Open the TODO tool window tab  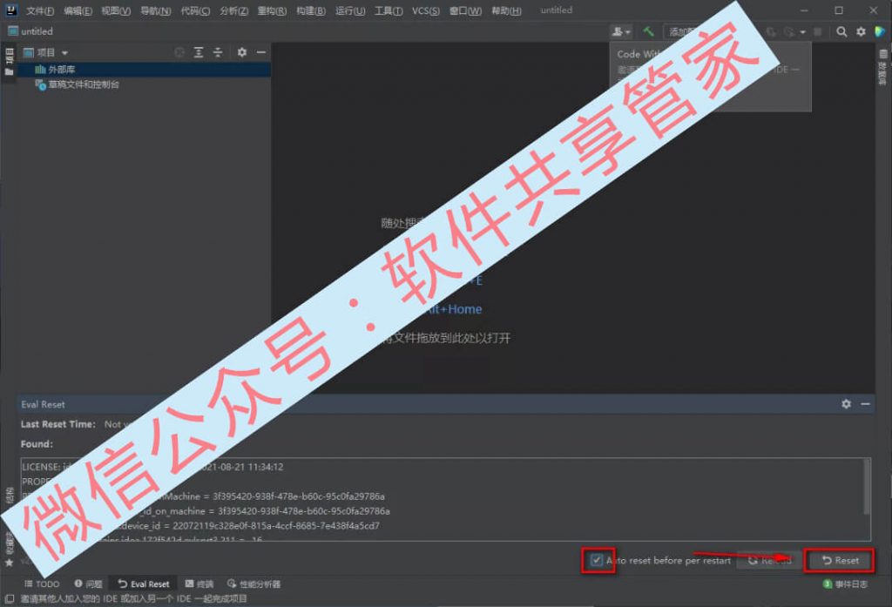tap(42, 583)
